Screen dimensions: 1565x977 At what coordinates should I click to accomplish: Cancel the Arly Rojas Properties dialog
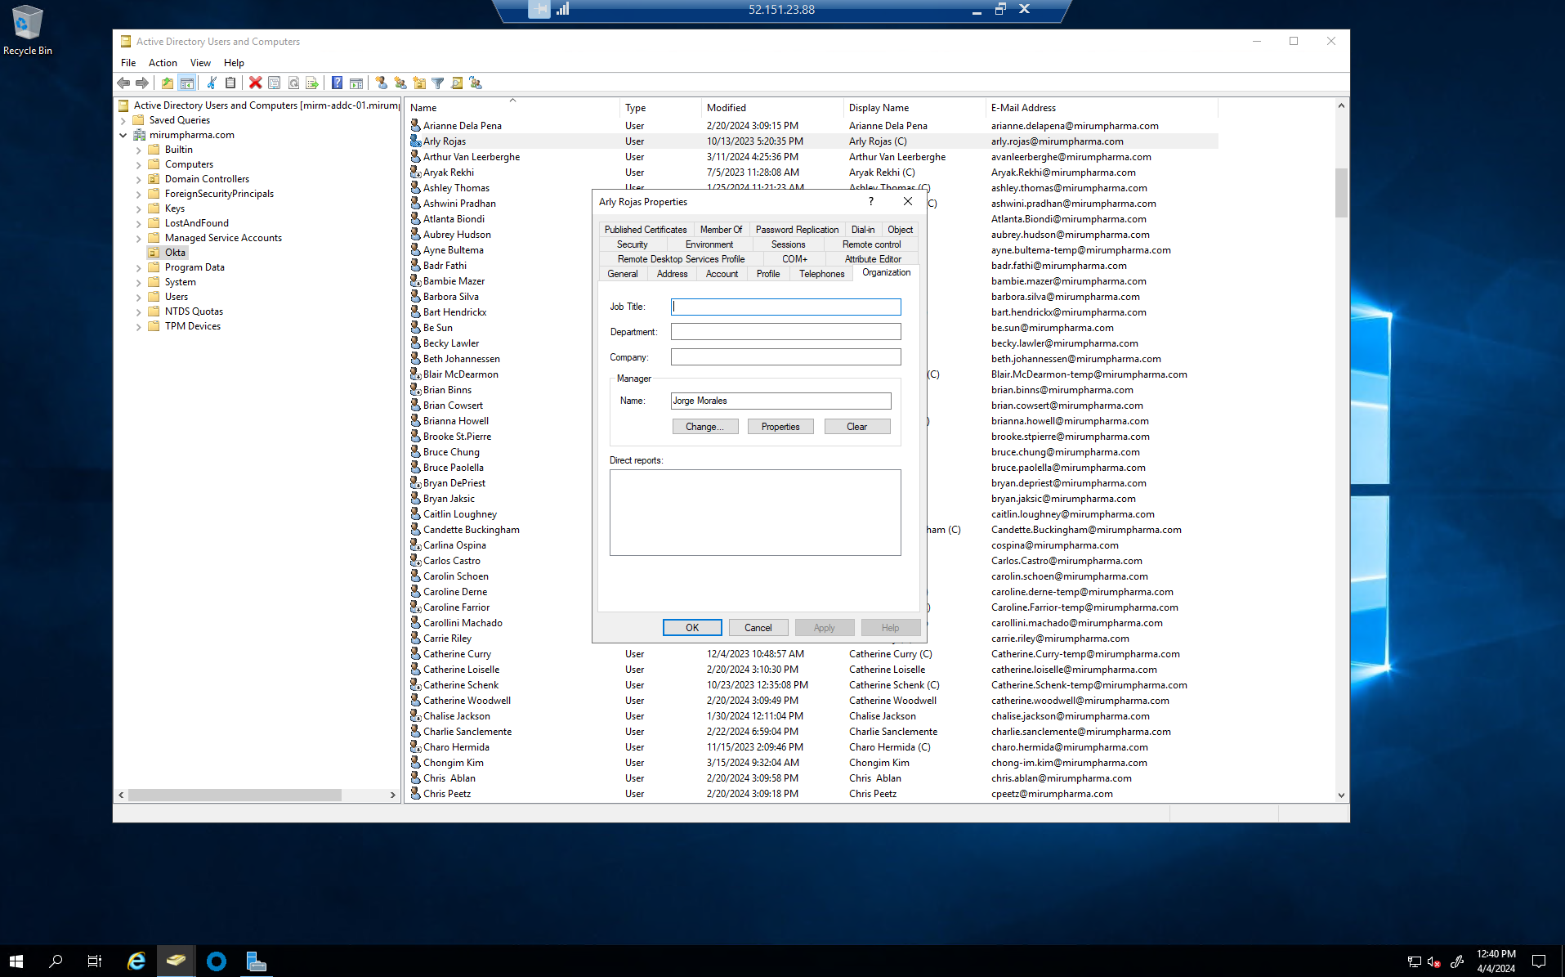758,628
